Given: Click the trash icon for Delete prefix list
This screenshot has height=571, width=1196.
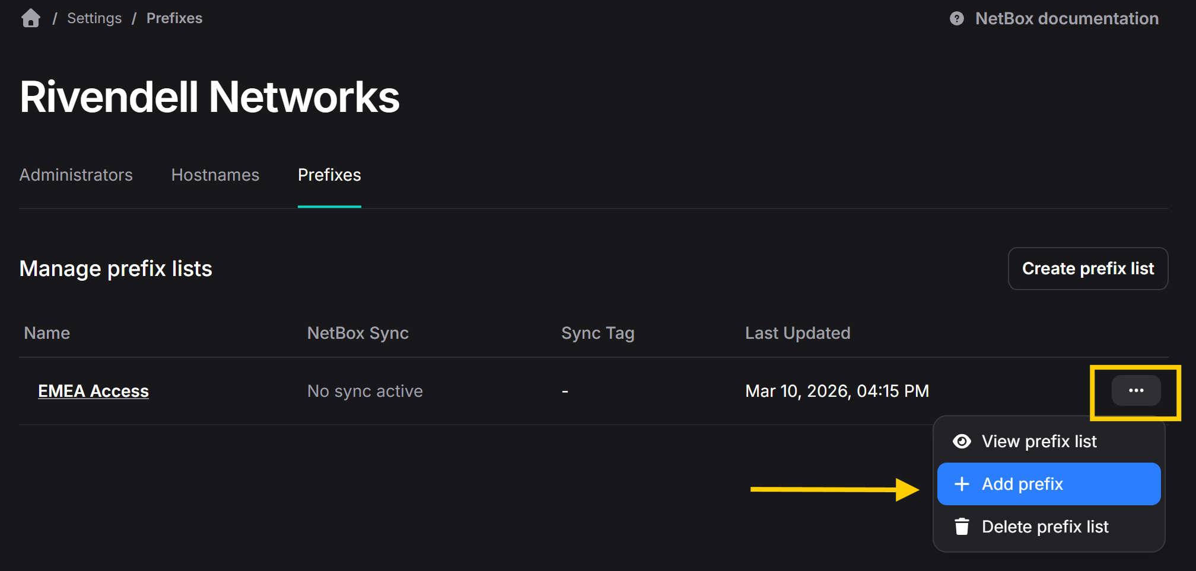Looking at the screenshot, I should click(x=962, y=527).
